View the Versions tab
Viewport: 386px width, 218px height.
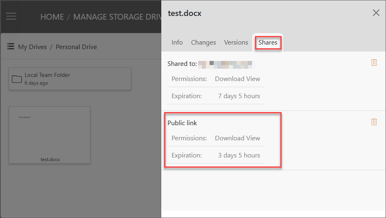[x=236, y=42]
